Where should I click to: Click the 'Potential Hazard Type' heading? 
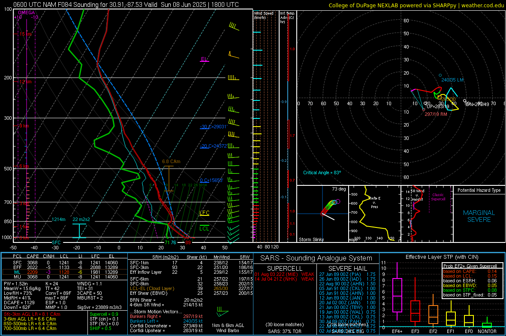[x=479, y=190]
